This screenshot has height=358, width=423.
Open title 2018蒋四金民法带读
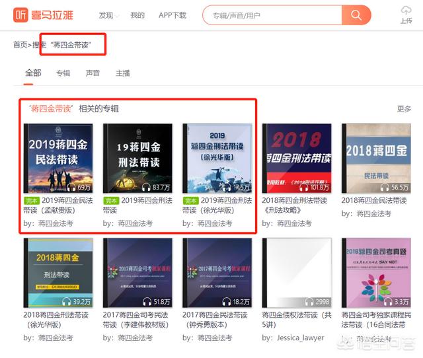[374, 201]
